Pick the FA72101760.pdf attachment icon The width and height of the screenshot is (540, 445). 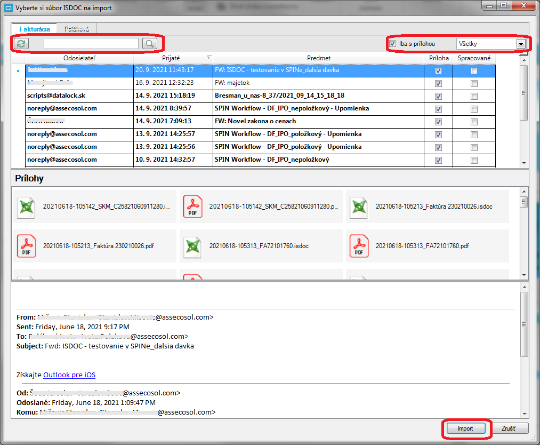pos(359,246)
